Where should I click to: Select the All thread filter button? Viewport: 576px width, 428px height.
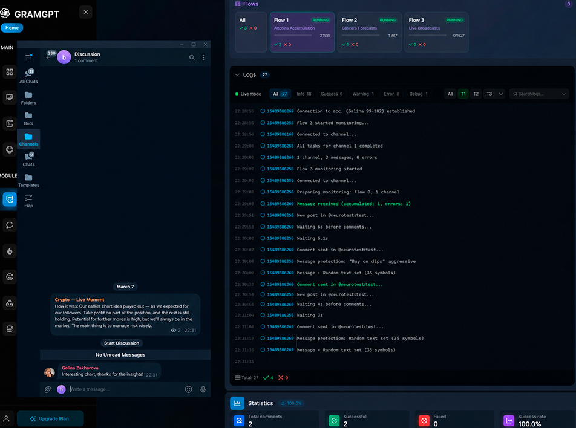pos(450,94)
